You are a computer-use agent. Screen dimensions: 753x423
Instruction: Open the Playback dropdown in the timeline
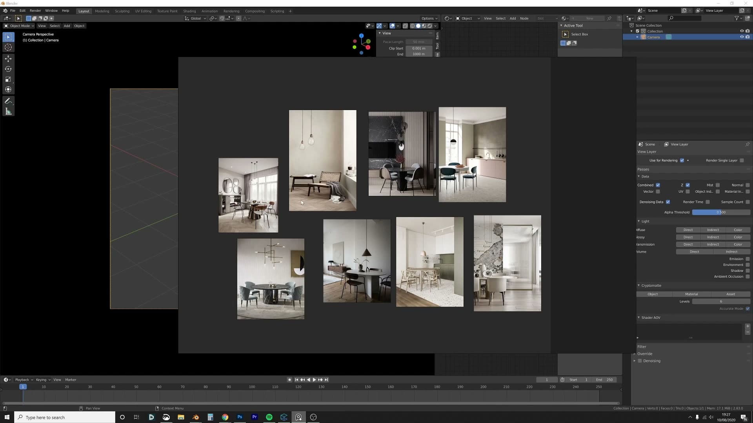24,380
